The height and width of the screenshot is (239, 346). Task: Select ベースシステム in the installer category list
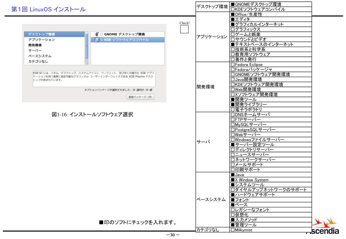(54, 56)
